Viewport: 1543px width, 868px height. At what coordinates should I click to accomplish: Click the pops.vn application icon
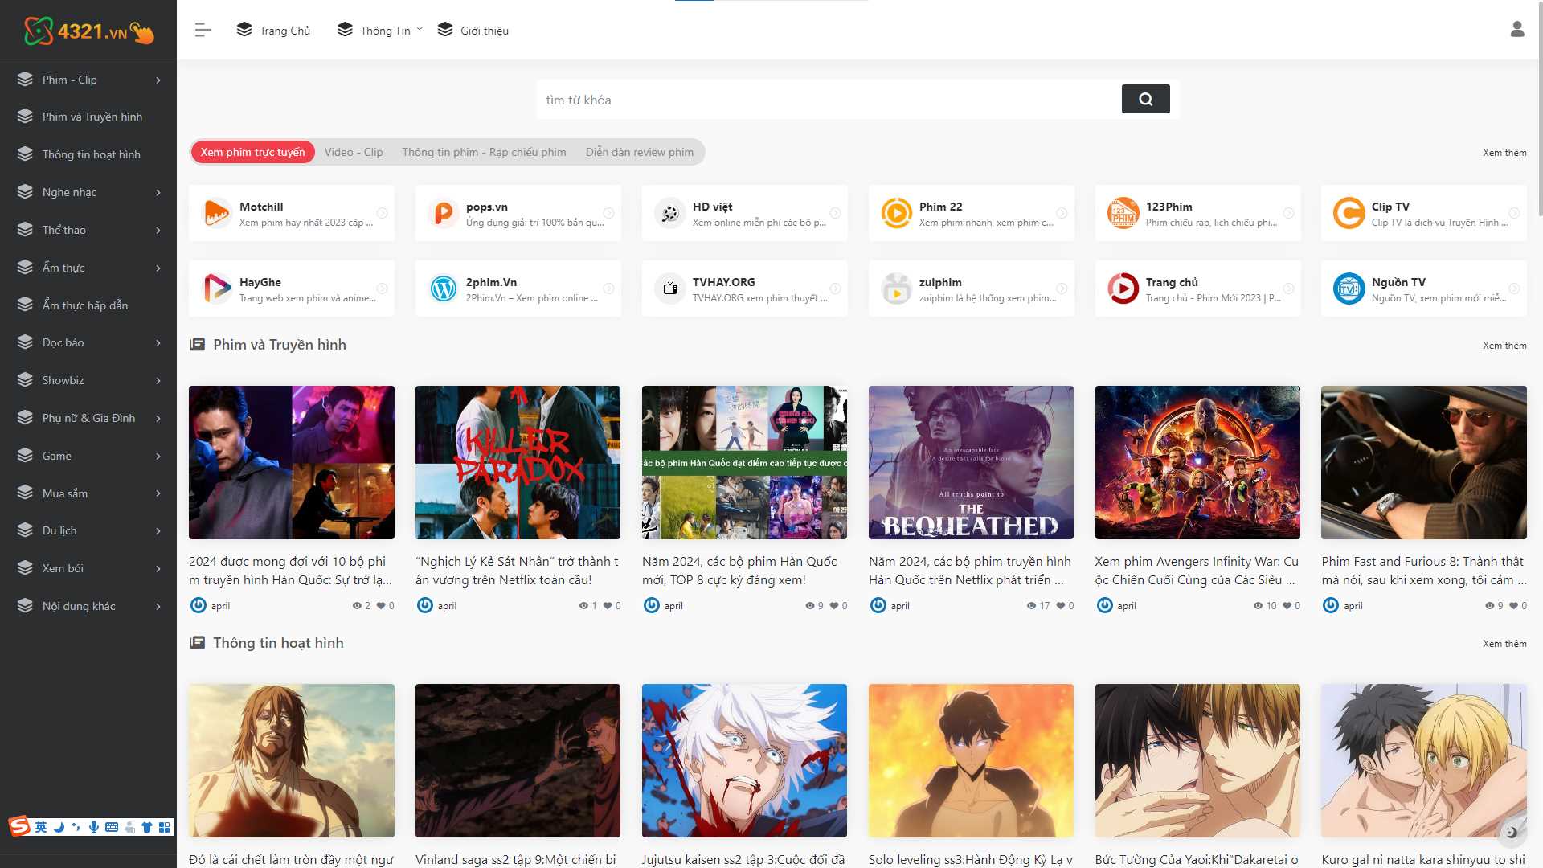443,213
